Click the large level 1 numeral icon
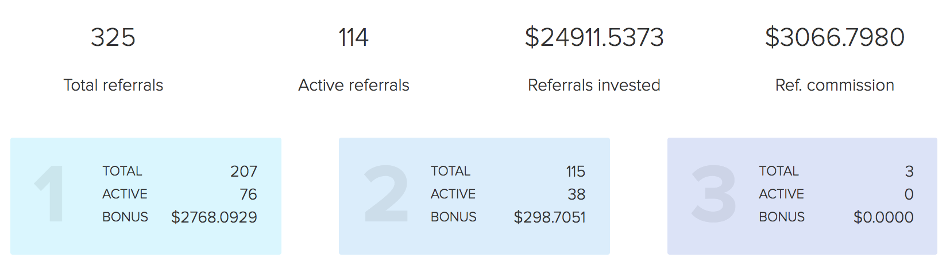This screenshot has height=265, width=950. click(x=50, y=194)
